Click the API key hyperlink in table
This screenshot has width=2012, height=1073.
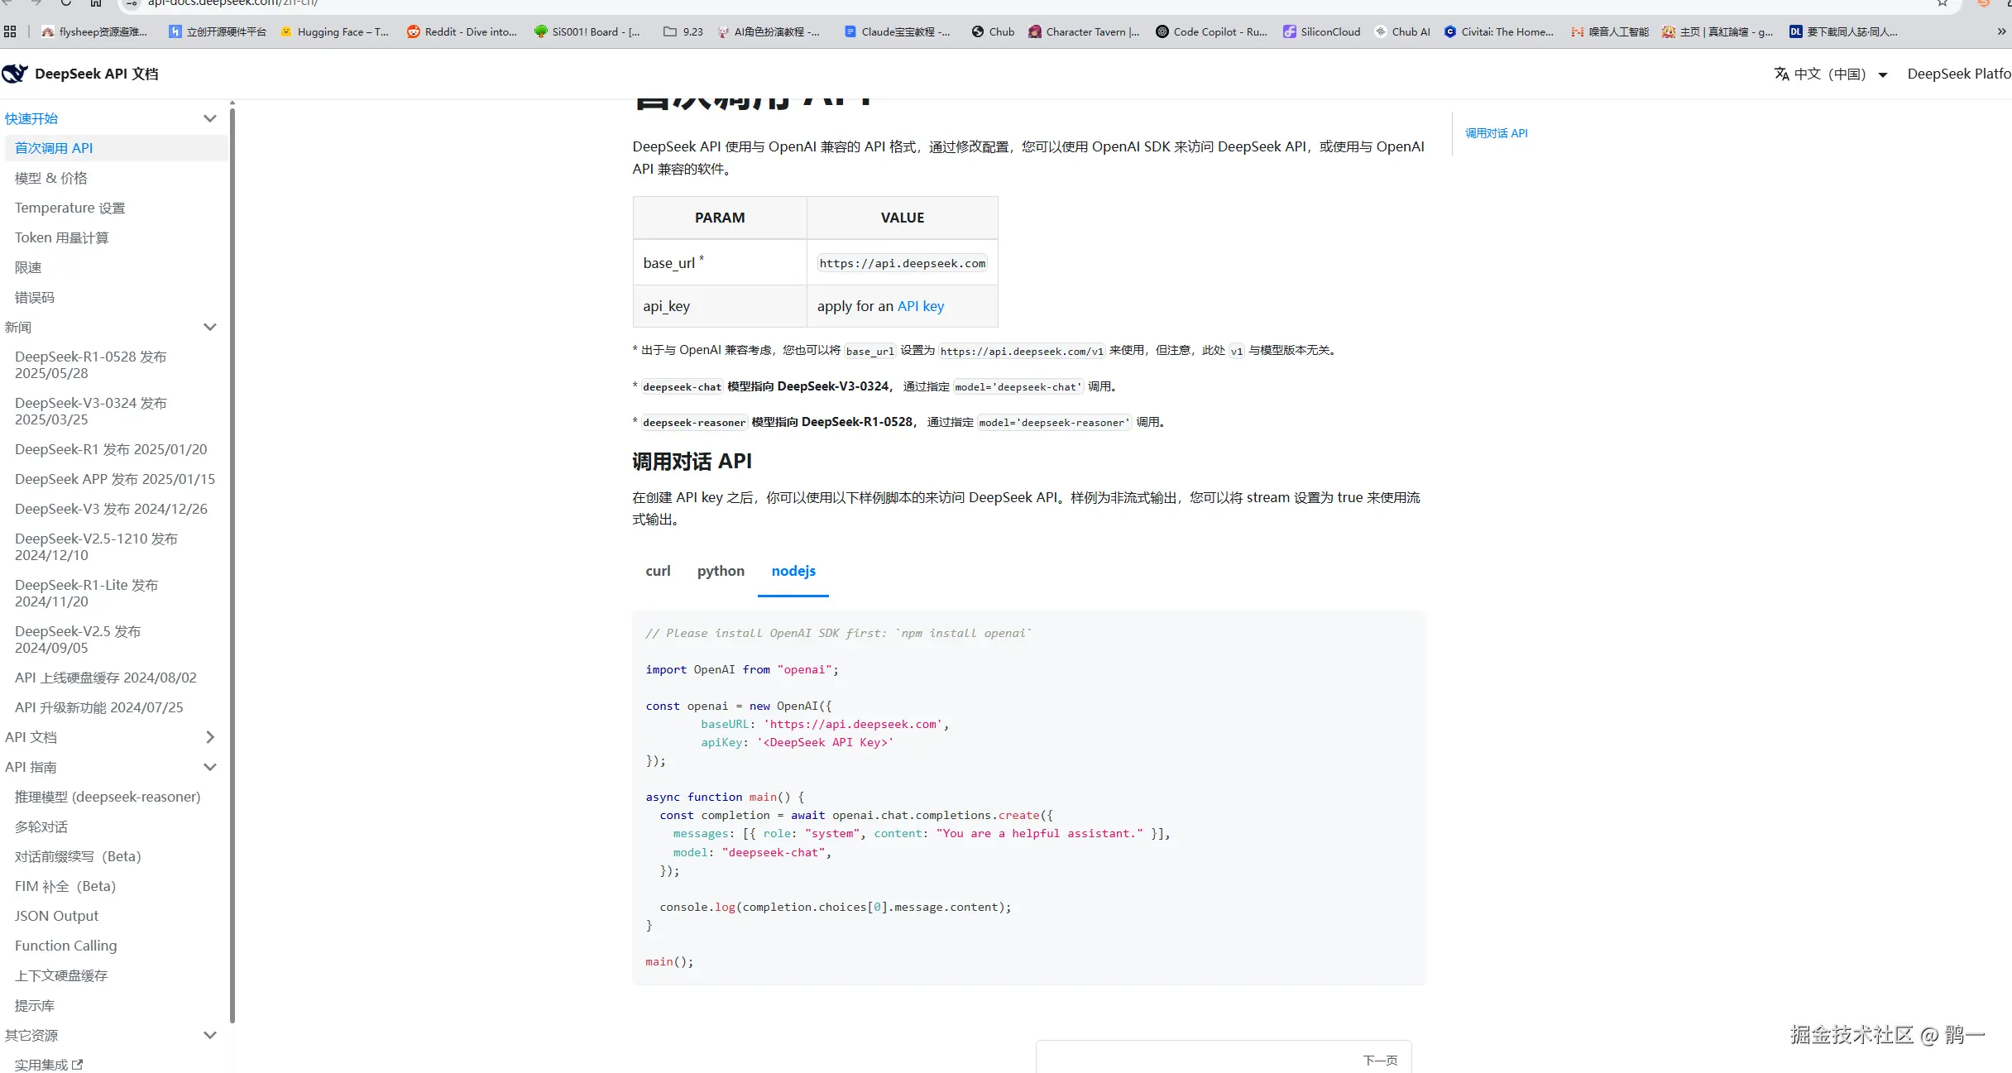920,306
